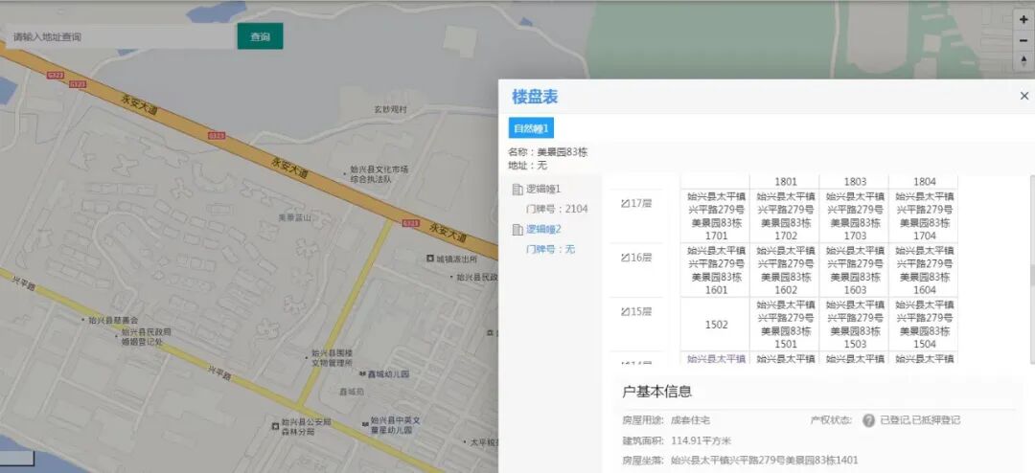The height and width of the screenshot is (473, 1035).
Task: Click the 已登记,已抵押登记 status text
Action: pyautogui.click(x=920, y=420)
